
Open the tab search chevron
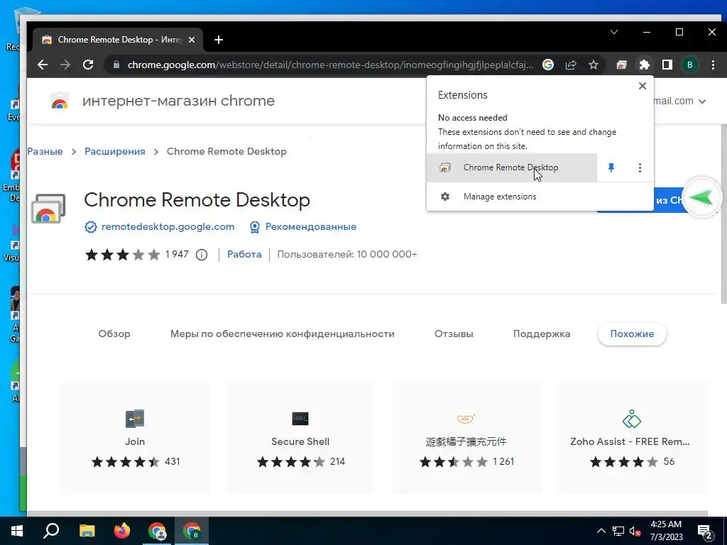pyautogui.click(x=614, y=32)
